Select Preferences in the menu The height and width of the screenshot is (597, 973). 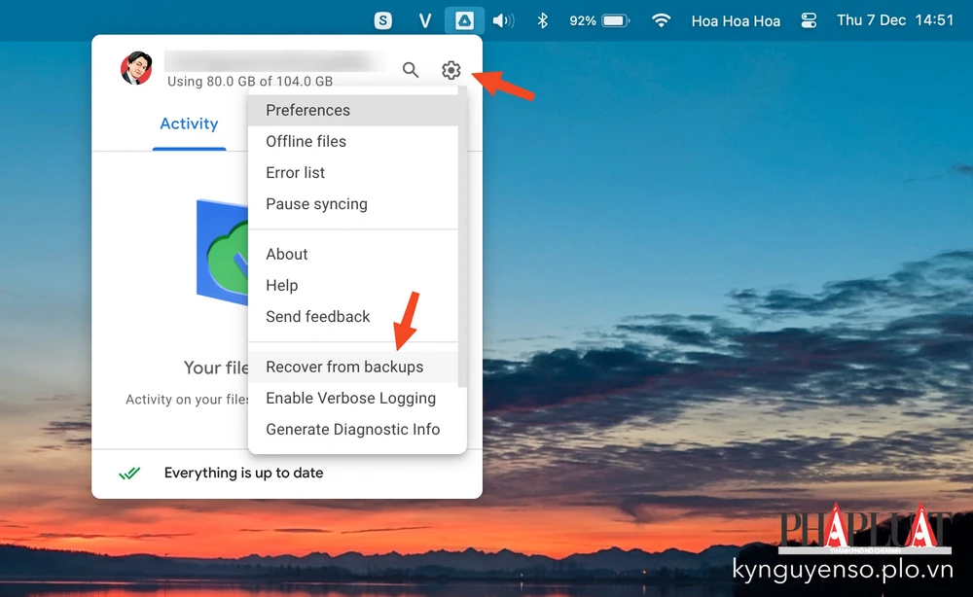point(307,110)
